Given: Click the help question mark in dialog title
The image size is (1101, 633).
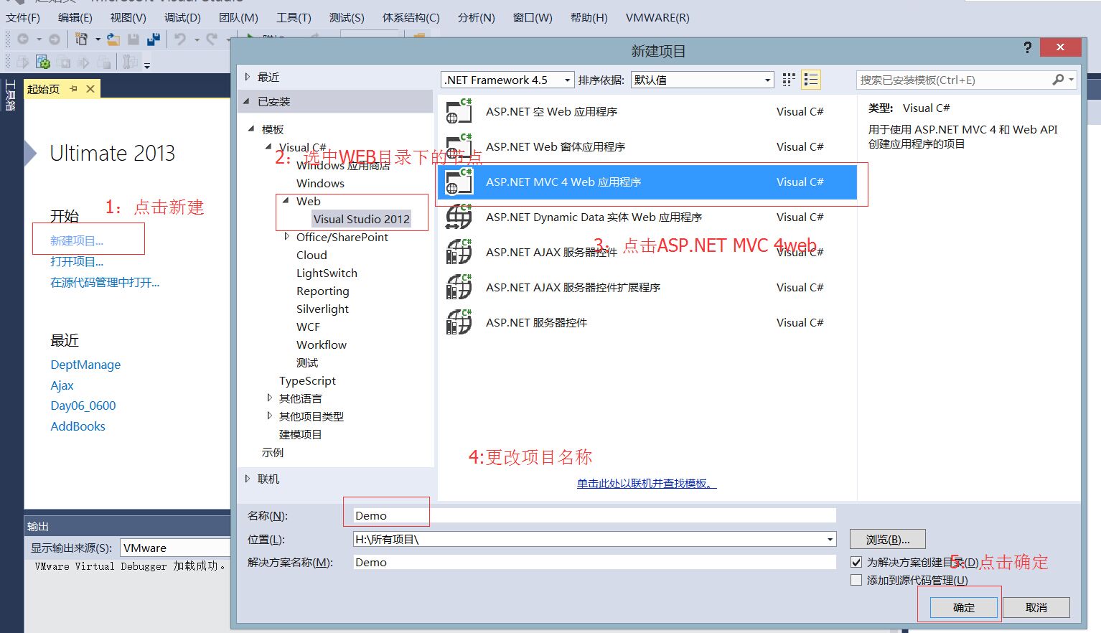Looking at the screenshot, I should (x=1028, y=48).
